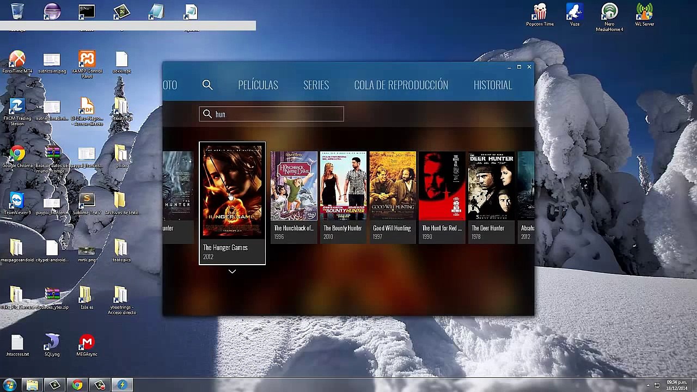This screenshot has height=392, width=697.
Task: Open Base de datos del mundo archive
Action: [x=52, y=160]
